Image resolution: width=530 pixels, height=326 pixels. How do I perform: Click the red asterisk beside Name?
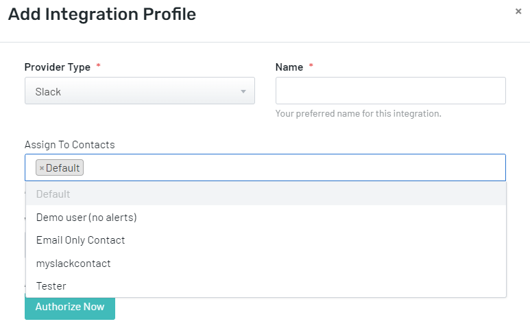click(311, 65)
